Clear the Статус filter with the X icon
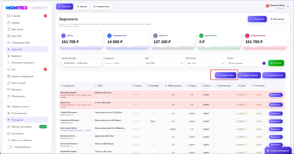294x154 pixels. (x=264, y=63)
